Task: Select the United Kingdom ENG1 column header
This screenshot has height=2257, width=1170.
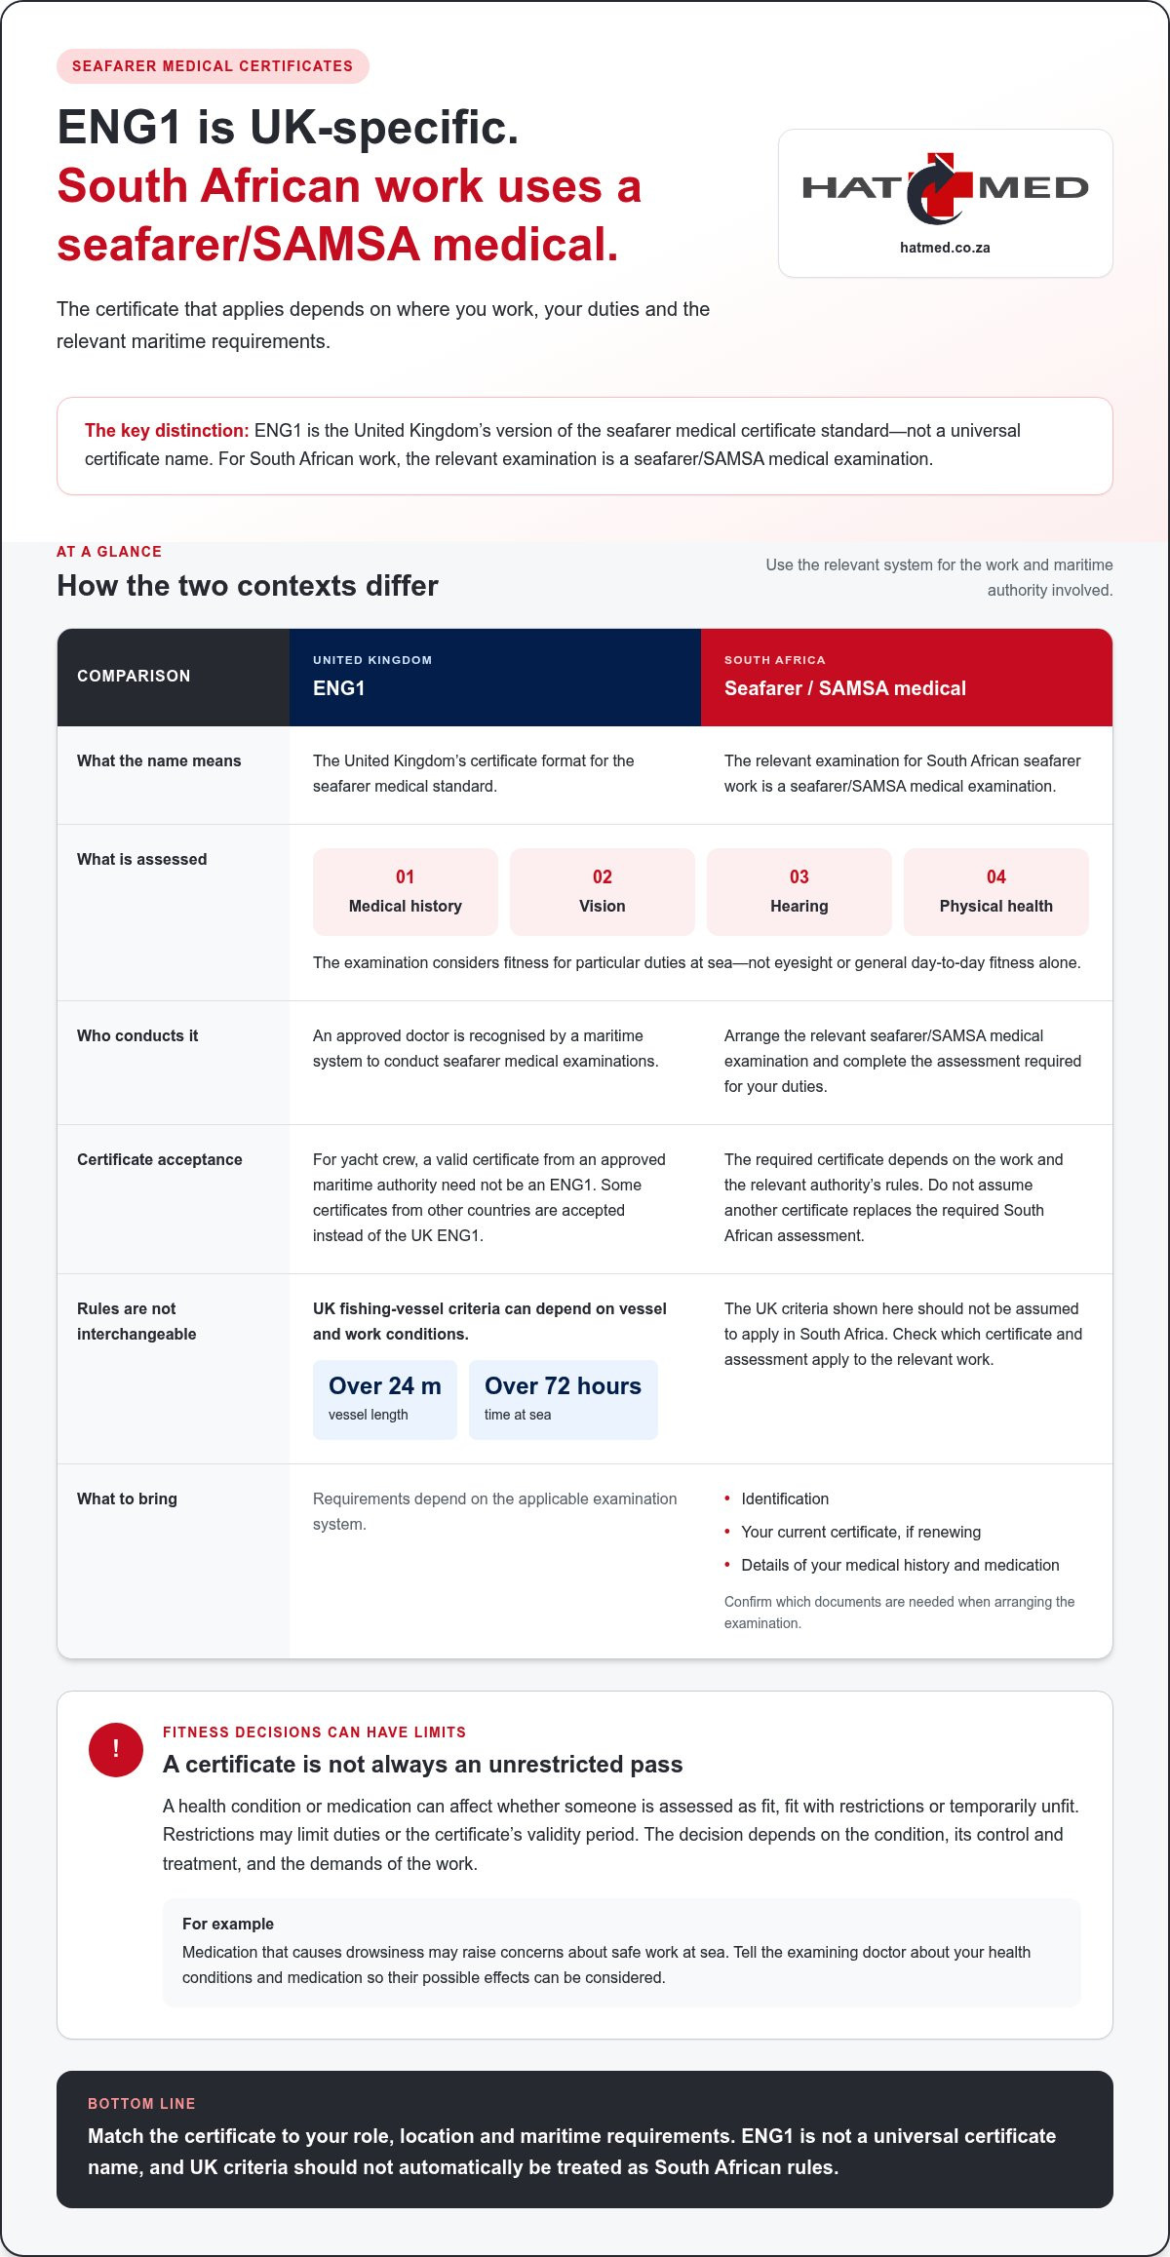Action: pyautogui.click(x=495, y=677)
